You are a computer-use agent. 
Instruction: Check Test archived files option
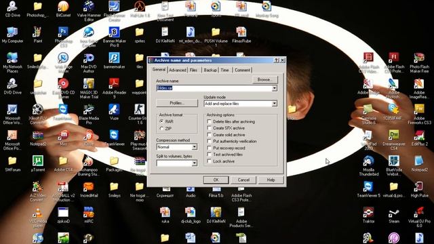210,155
